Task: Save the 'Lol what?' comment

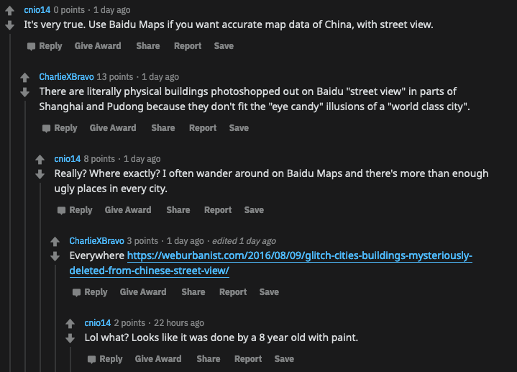Action: 284,359
